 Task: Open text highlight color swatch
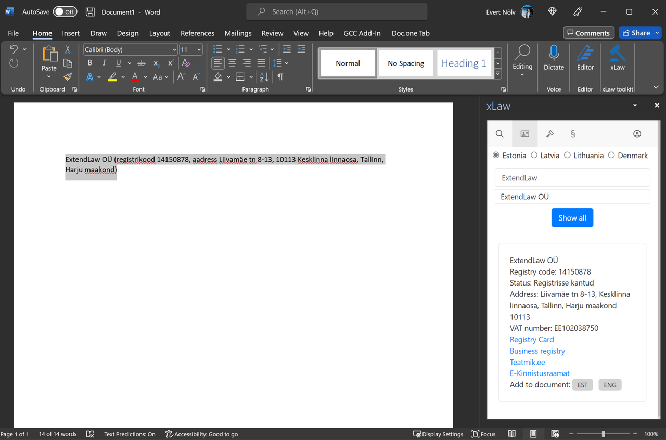[112, 77]
